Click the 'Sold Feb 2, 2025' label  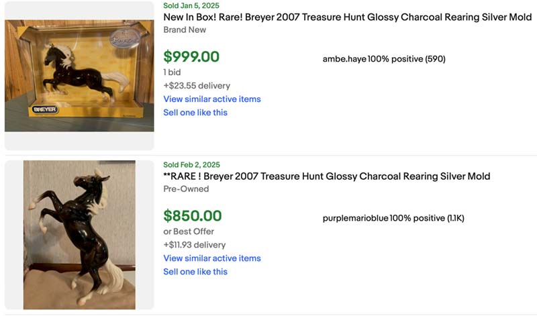191,164
